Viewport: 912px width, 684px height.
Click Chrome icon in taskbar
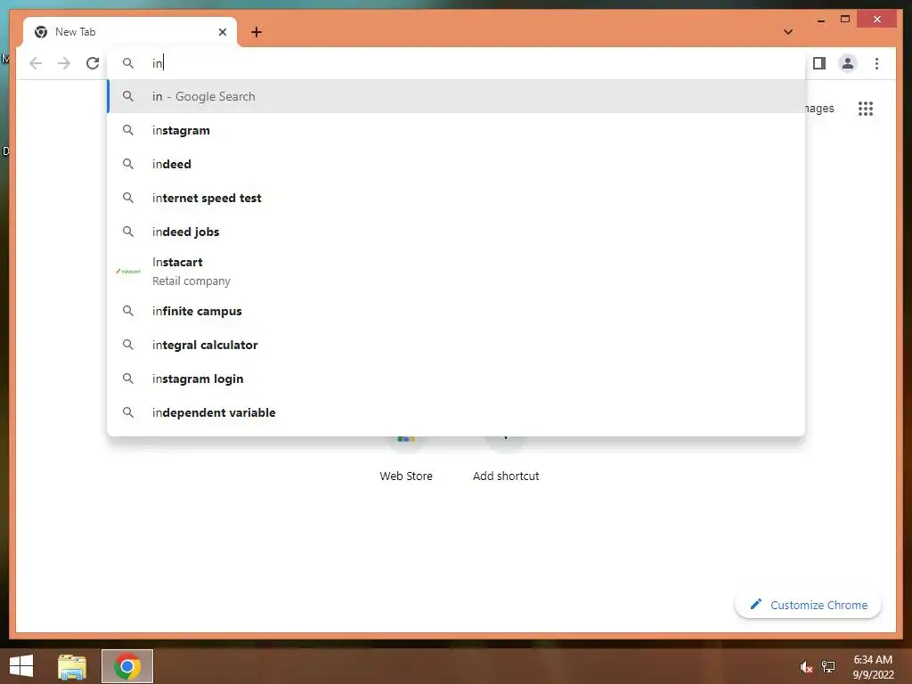click(127, 666)
